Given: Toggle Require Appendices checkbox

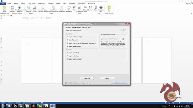Looking at the screenshot, I should tap(68, 53).
